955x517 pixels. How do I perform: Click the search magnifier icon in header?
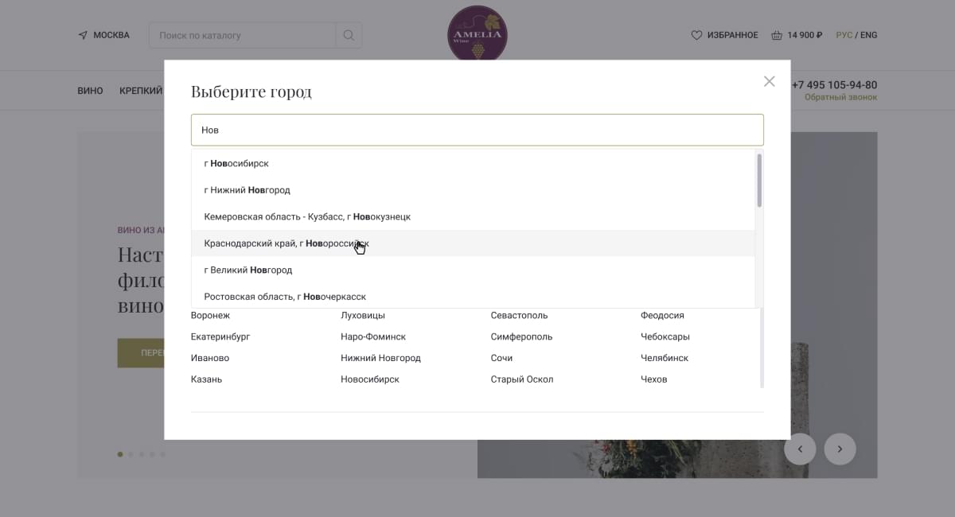[x=349, y=35]
